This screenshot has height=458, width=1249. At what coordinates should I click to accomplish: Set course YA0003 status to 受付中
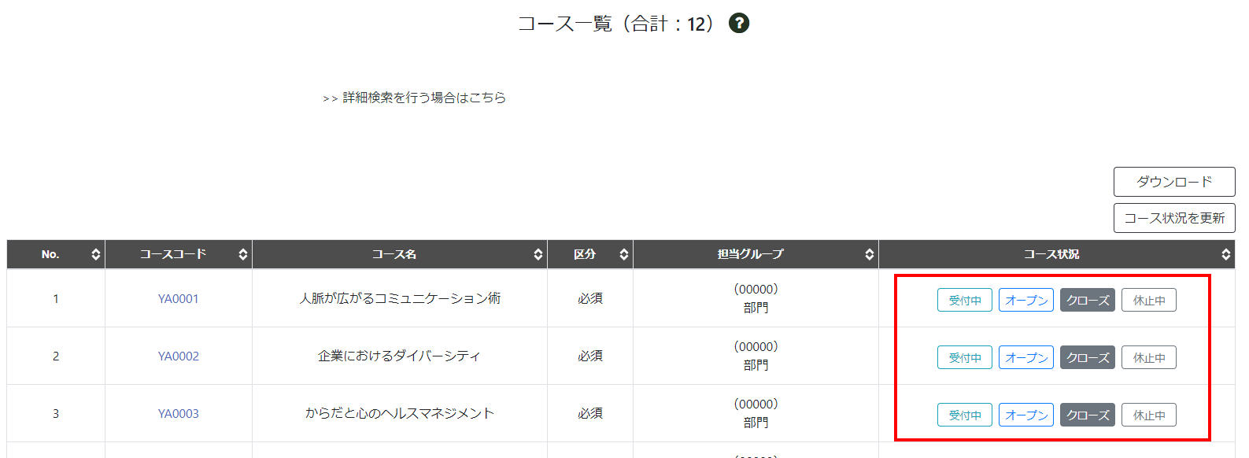pyautogui.click(x=964, y=415)
